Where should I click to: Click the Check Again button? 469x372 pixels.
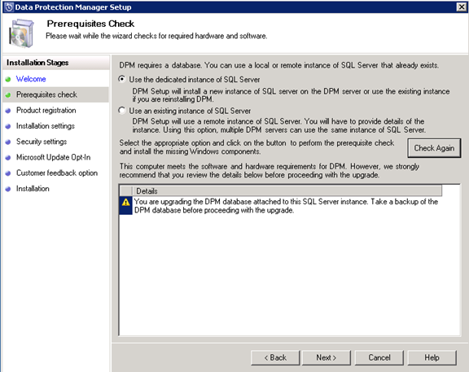pyautogui.click(x=434, y=148)
